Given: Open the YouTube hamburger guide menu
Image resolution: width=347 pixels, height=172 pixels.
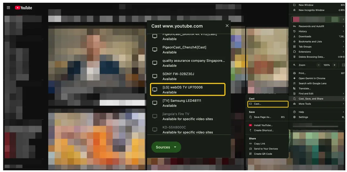Looking at the screenshot, I should (8, 8).
